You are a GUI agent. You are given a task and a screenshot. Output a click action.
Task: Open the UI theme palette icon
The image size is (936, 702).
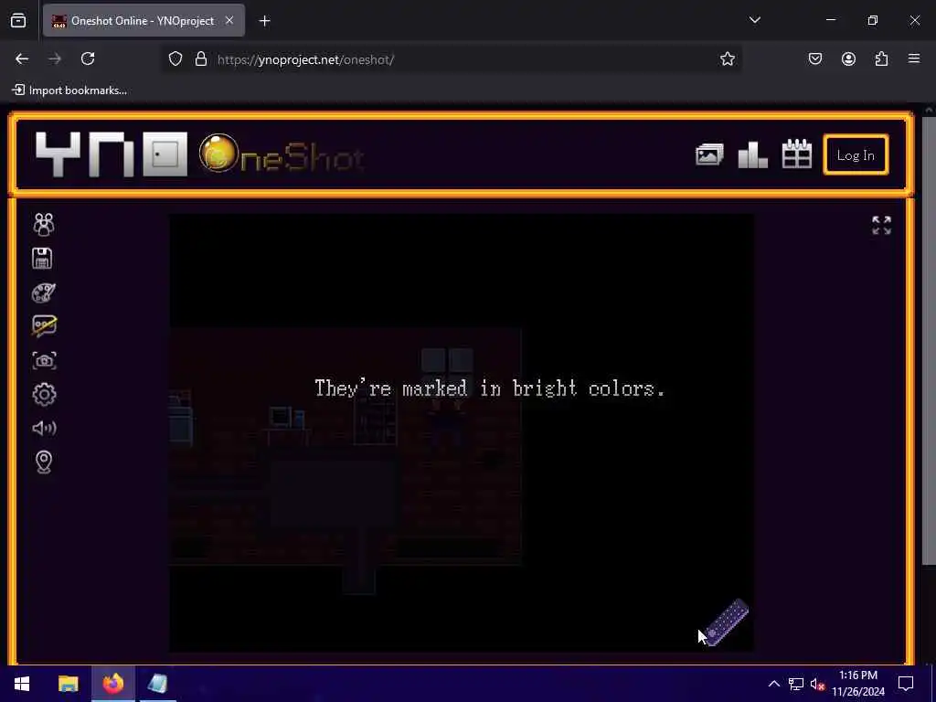44,292
